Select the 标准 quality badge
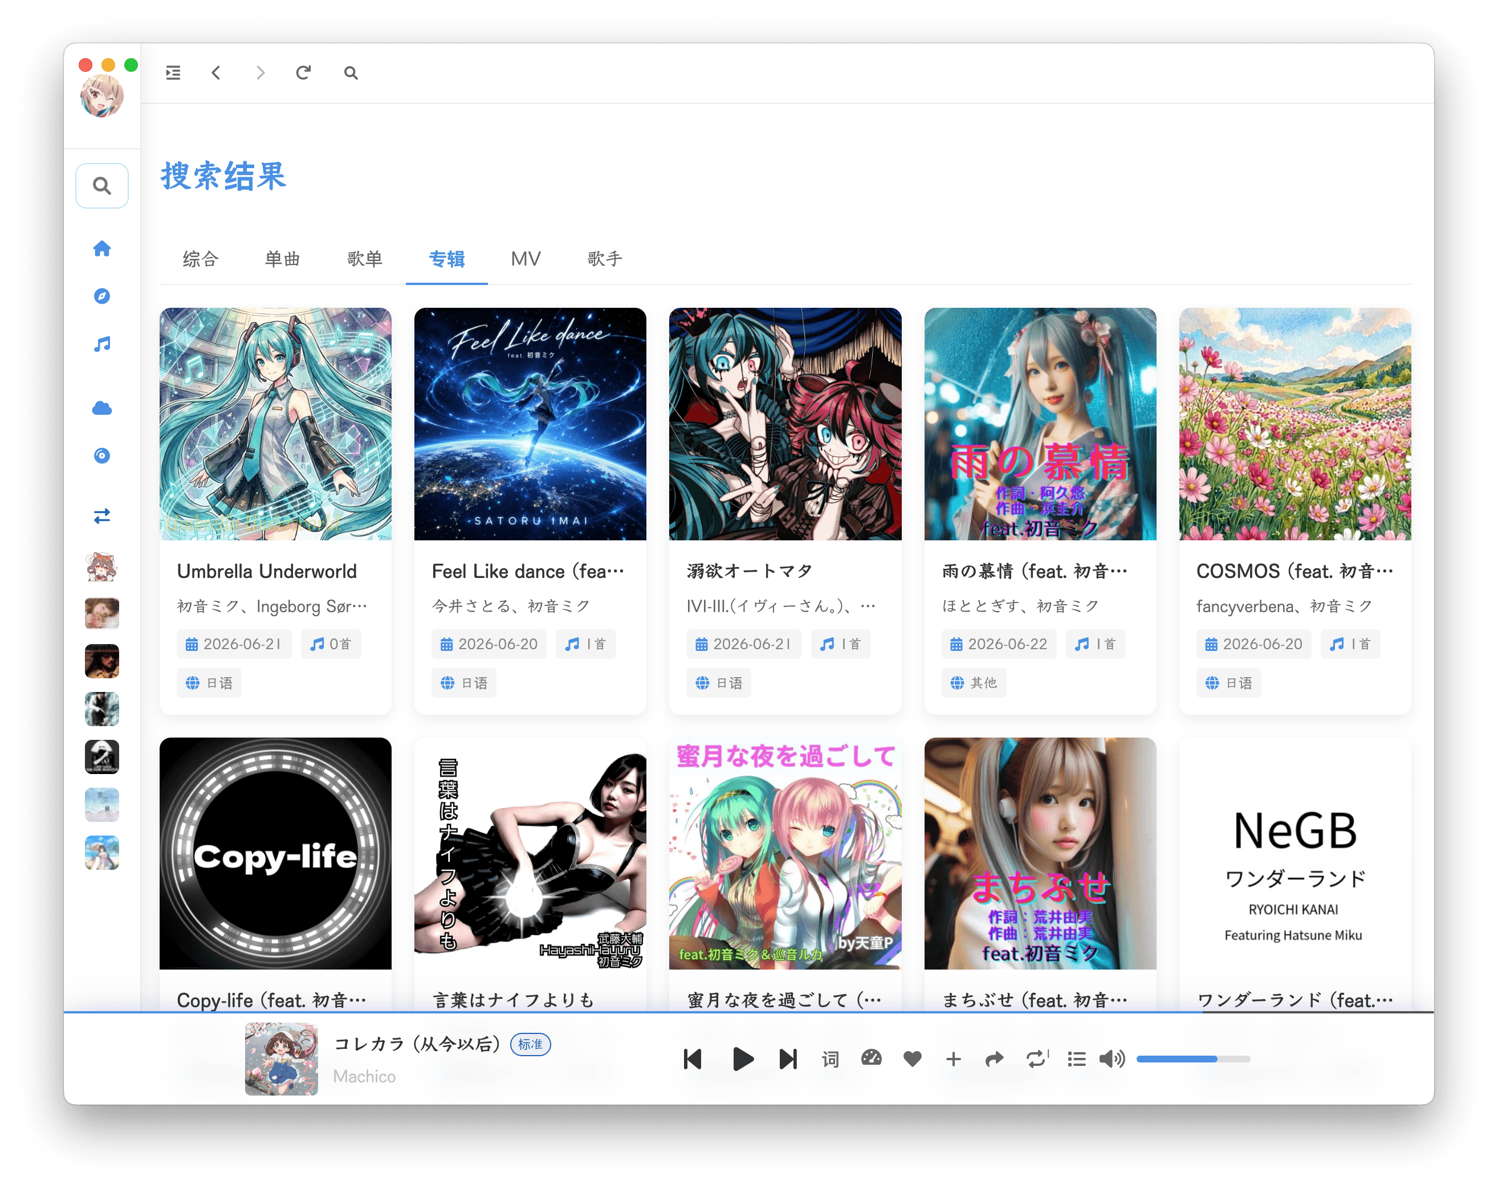This screenshot has width=1498, height=1189. pyautogui.click(x=530, y=1044)
